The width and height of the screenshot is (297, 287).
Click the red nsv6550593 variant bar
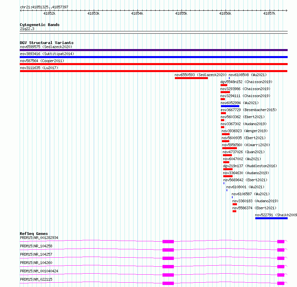(191, 78)
